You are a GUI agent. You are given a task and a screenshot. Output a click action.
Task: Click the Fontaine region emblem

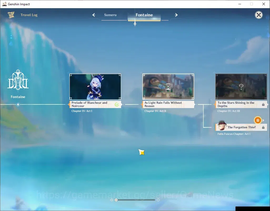click(x=18, y=80)
